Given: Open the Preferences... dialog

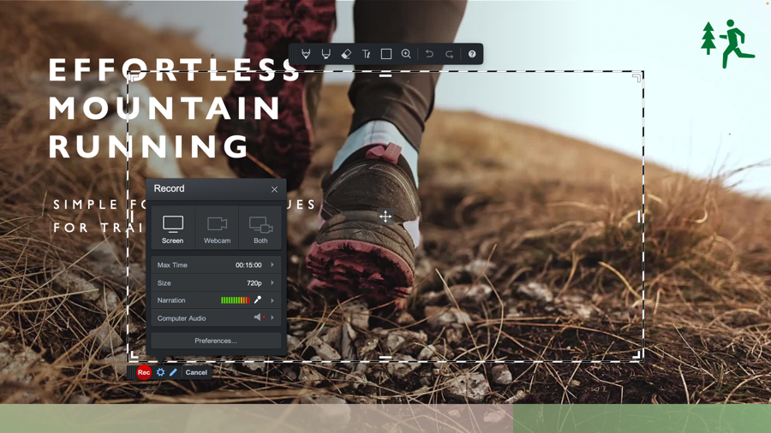Looking at the screenshot, I should (216, 341).
